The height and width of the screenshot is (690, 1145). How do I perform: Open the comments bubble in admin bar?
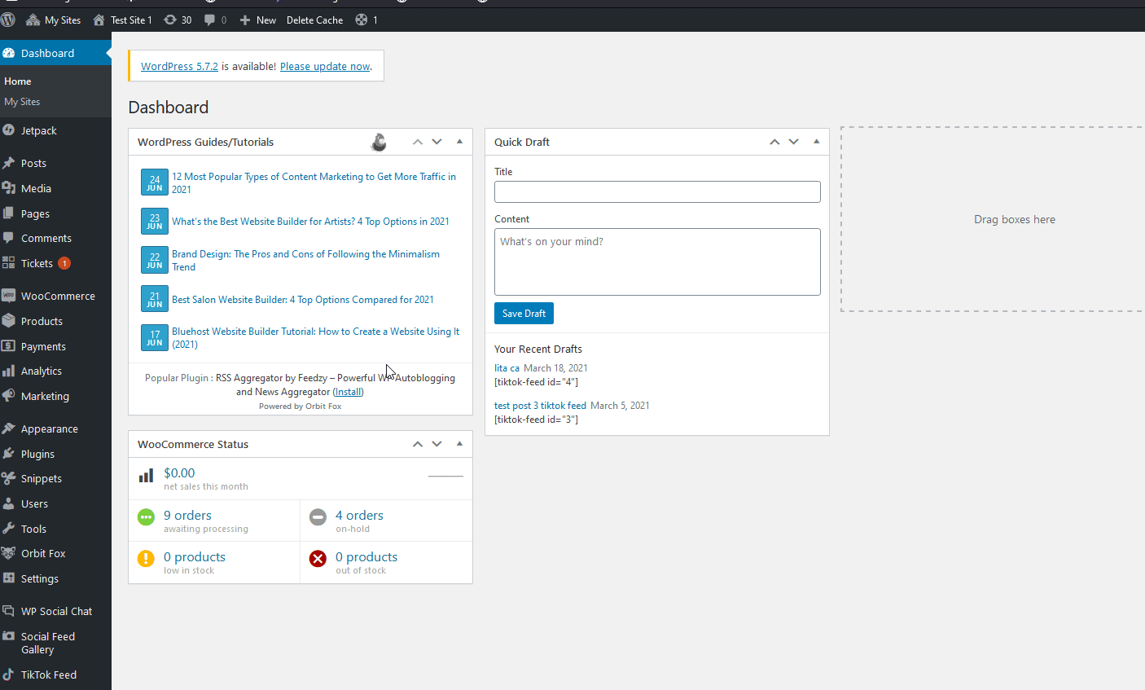pyautogui.click(x=216, y=20)
